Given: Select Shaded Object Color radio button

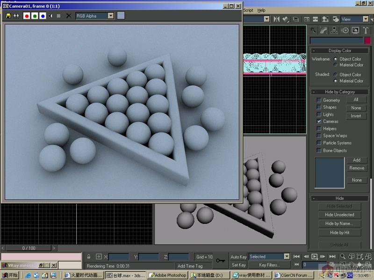Looking at the screenshot, I should click(x=336, y=75).
